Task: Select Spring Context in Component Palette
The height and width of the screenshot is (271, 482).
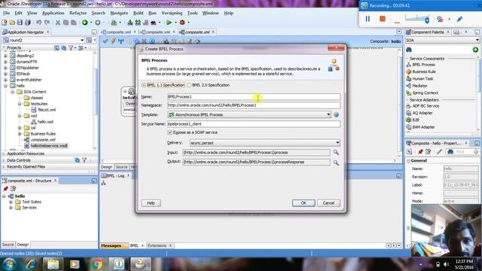Action: coord(425,93)
